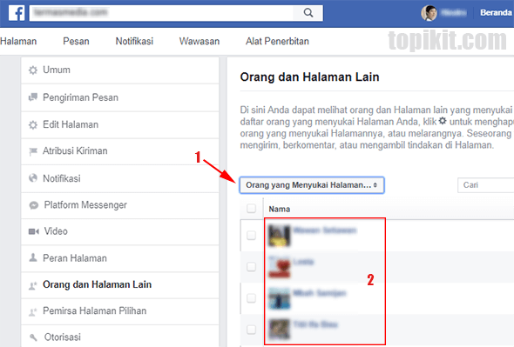This screenshot has width=514, height=347.
Task: Click the first person's profile thumbnail
Action: click(279, 236)
